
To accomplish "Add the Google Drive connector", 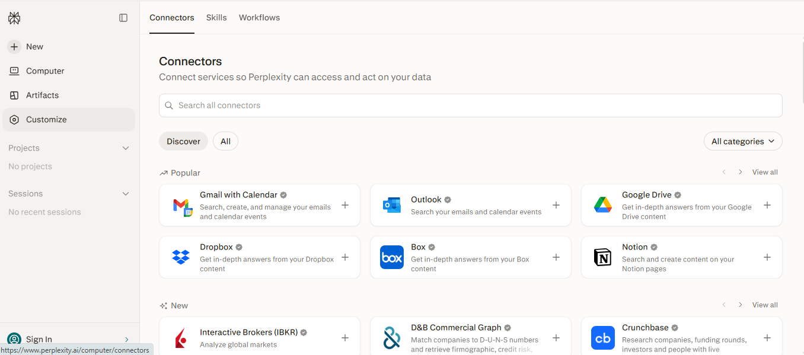I will pos(767,205).
